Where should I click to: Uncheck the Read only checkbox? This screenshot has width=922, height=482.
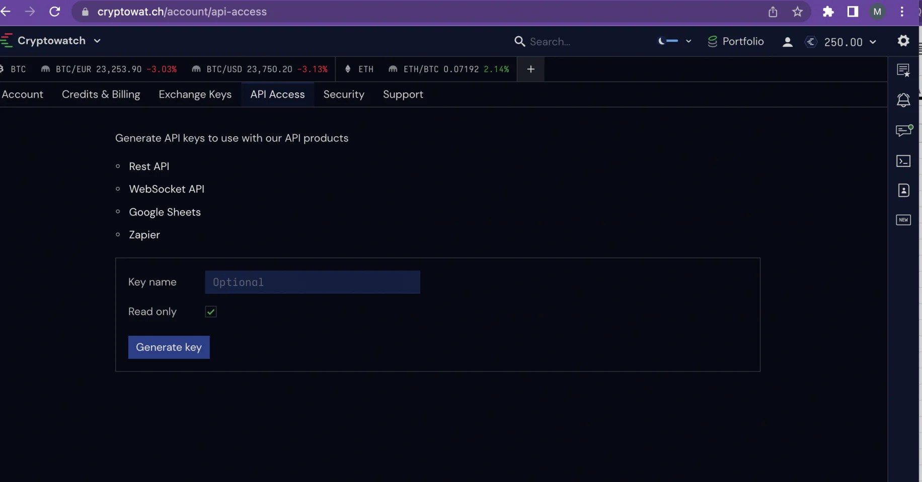coord(210,312)
